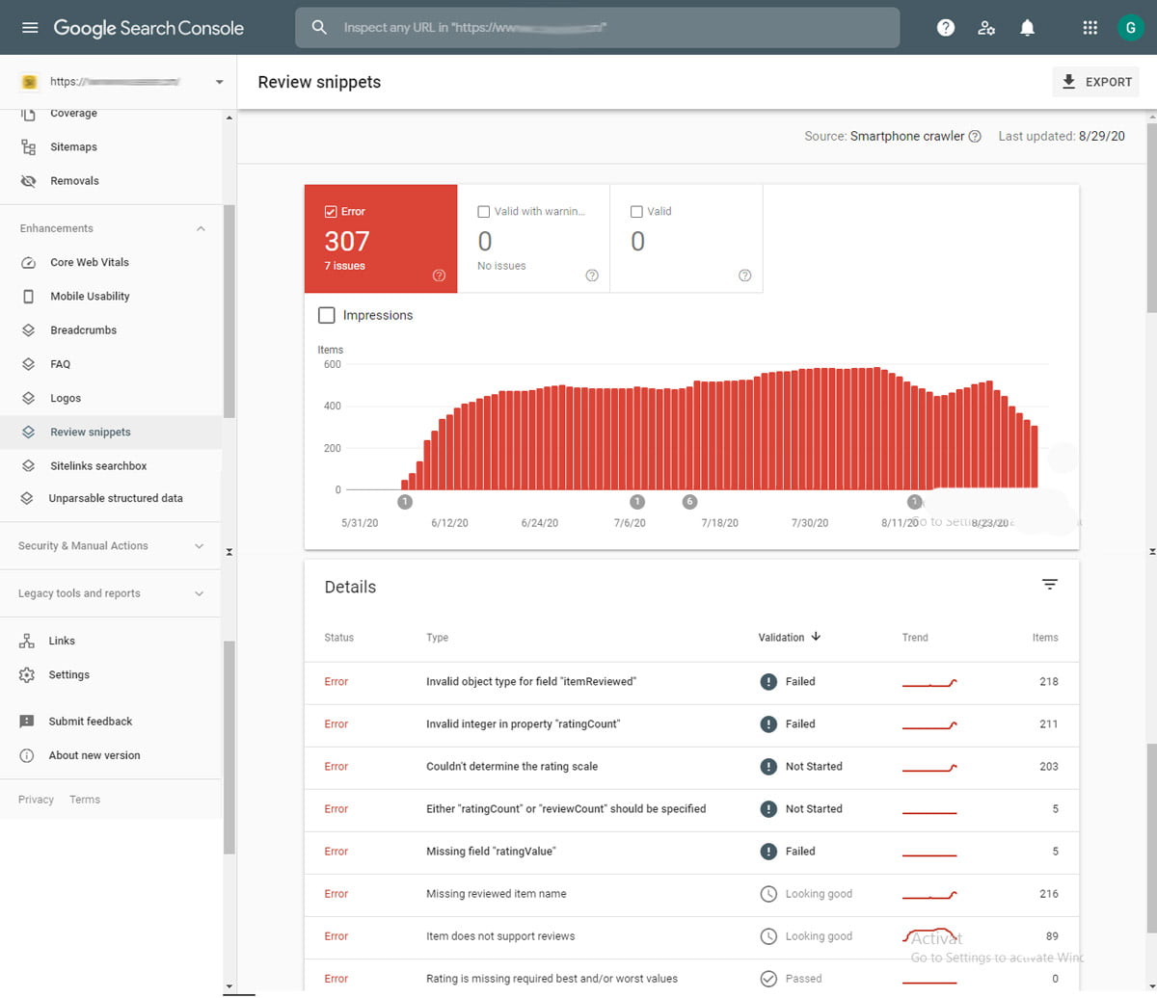Toggle the Error checkbox
The image size is (1157, 998).
(331, 212)
